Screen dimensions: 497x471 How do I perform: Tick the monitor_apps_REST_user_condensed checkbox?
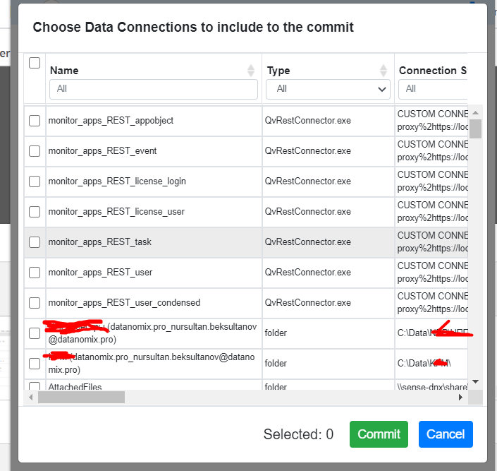35,303
